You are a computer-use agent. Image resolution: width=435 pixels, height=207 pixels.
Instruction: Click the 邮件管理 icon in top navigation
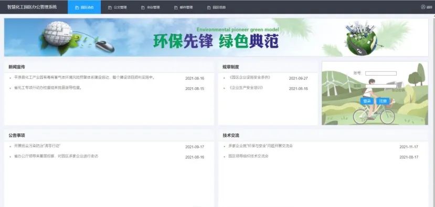[x=176, y=7]
